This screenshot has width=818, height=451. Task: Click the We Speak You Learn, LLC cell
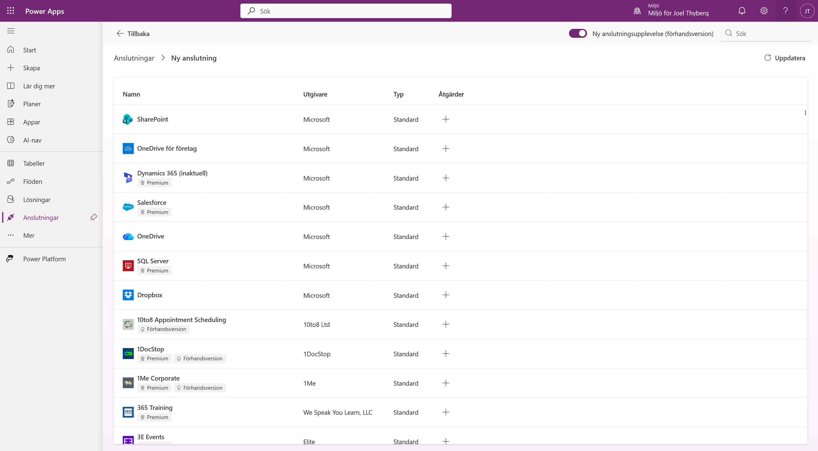click(x=338, y=412)
